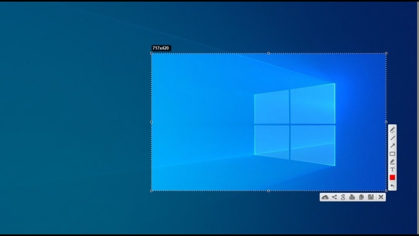
Task: Copy the screenshot to clipboard
Action: tap(361, 197)
